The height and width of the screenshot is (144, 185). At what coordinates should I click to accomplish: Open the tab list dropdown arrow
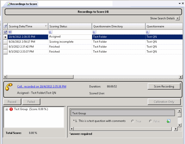click(x=180, y=3)
